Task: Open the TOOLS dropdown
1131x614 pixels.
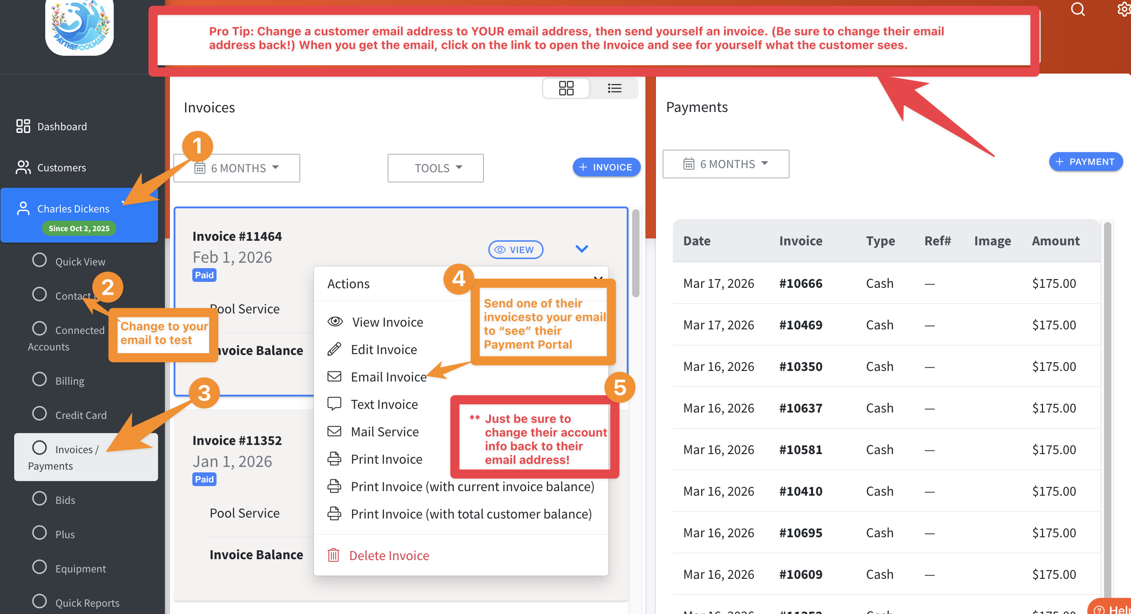Action: tap(435, 168)
